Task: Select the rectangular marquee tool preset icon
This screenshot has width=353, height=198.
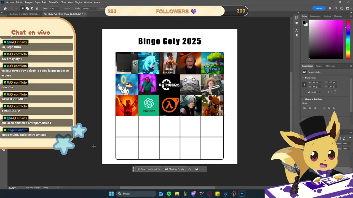Action: click(x=13, y=9)
